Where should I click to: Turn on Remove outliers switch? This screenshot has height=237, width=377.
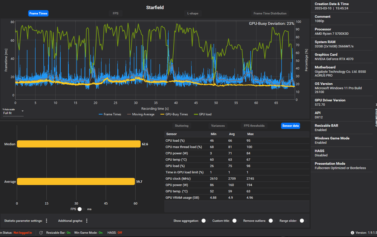272,221
